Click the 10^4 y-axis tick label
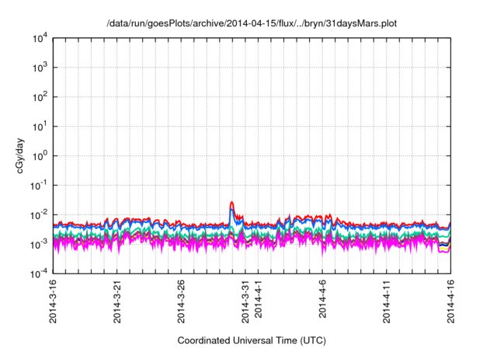Image resolution: width=497 pixels, height=348 pixels. click(x=40, y=38)
